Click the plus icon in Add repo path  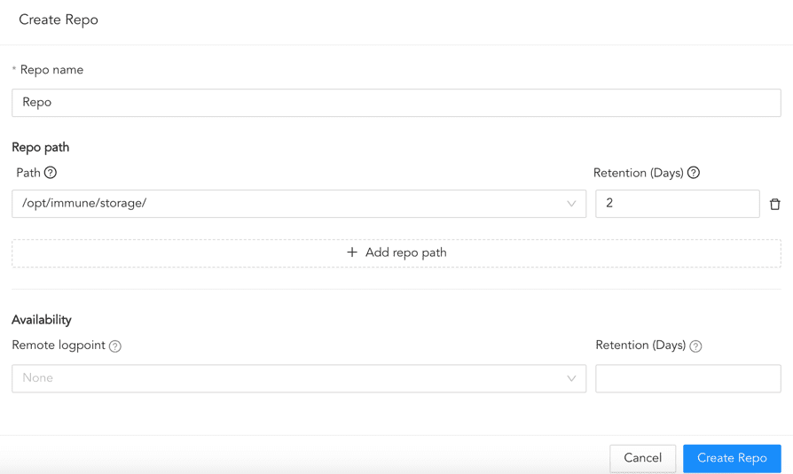[x=352, y=253]
